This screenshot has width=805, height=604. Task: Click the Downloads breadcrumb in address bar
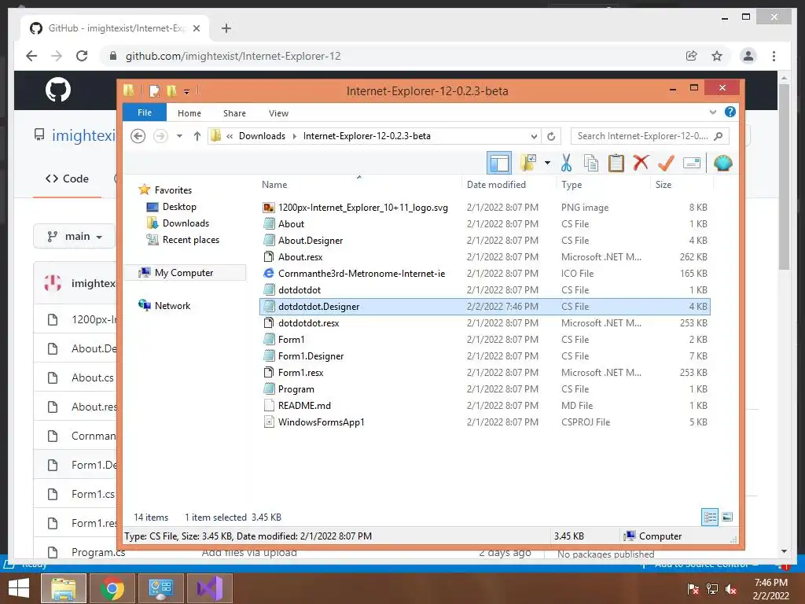click(x=262, y=136)
